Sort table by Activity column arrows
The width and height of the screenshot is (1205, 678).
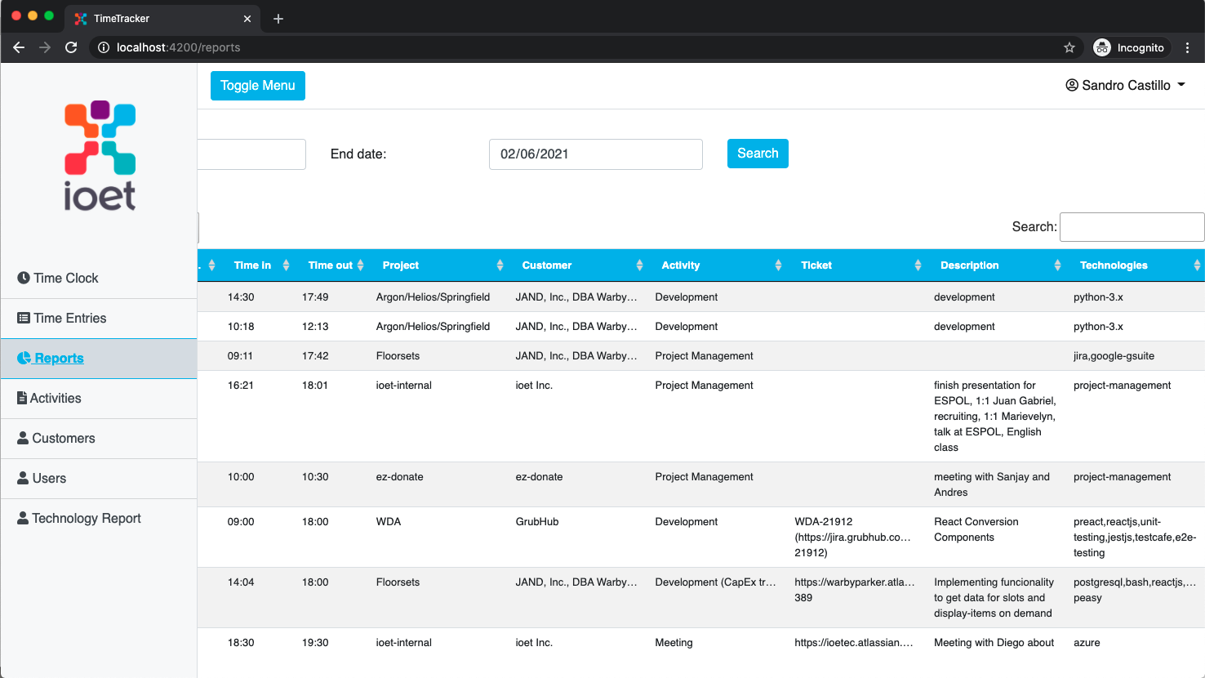click(778, 265)
